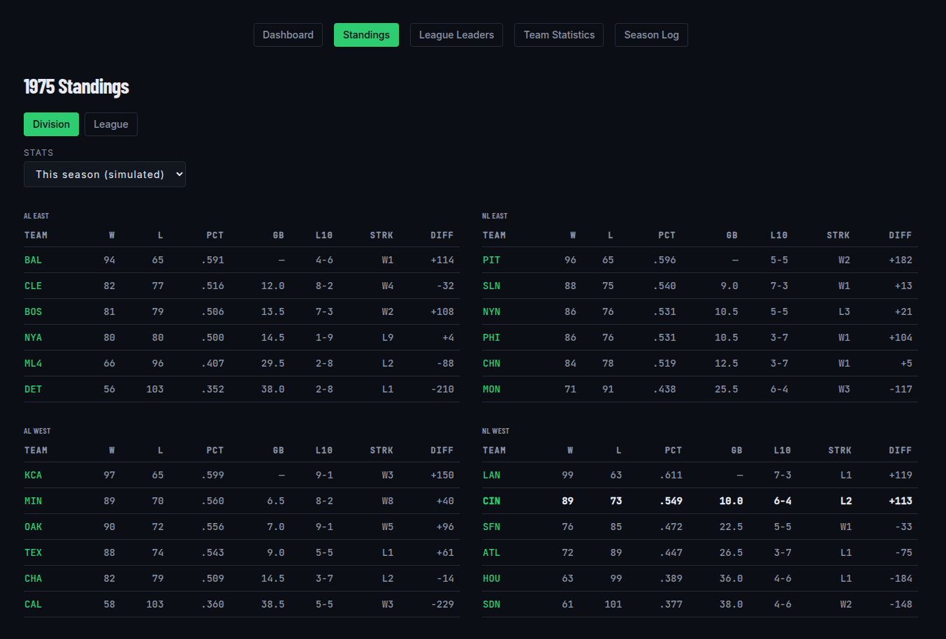Viewport: 946px width, 639px height.
Task: Click the AL EAST division label
Action: pyautogui.click(x=36, y=216)
